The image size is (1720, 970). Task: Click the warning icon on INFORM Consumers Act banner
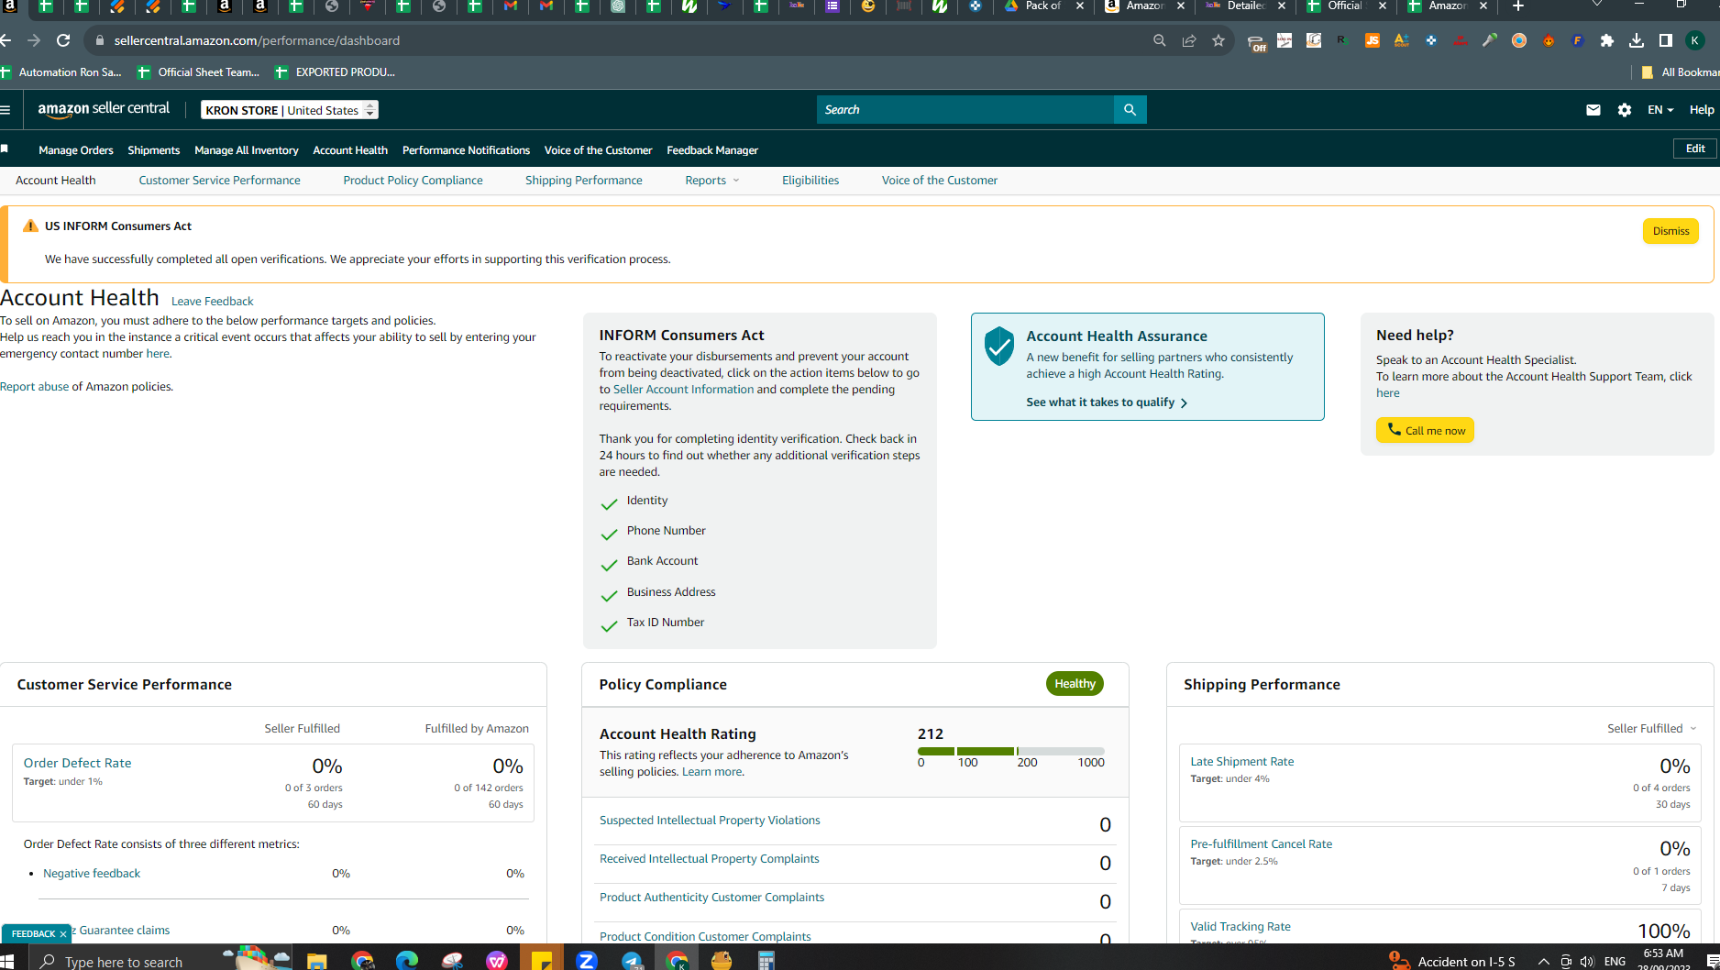point(30,226)
